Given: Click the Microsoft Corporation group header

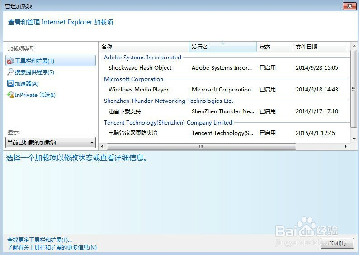Looking at the screenshot, I should [x=133, y=79].
